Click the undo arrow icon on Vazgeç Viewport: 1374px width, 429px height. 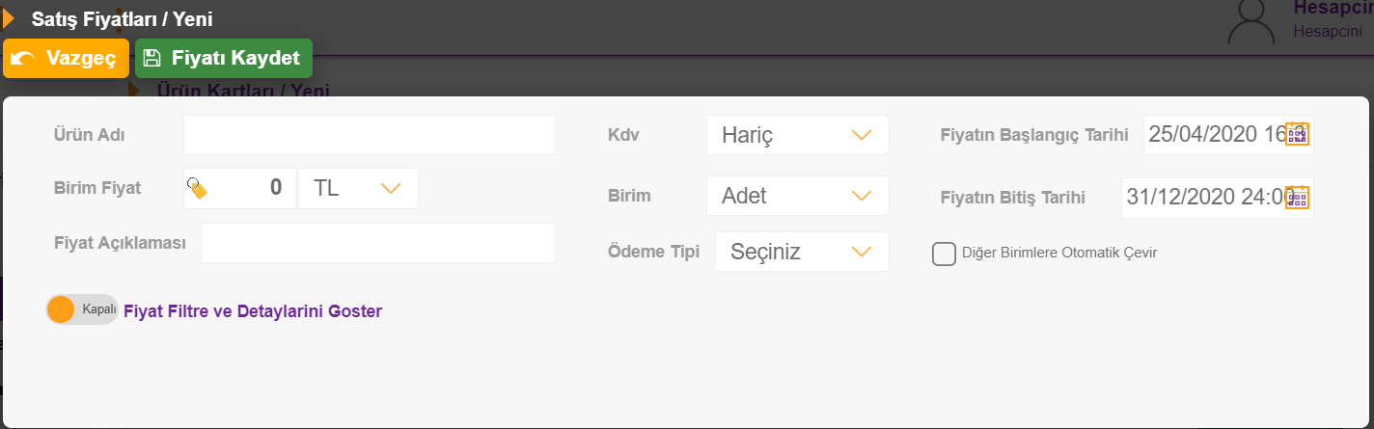[x=23, y=59]
